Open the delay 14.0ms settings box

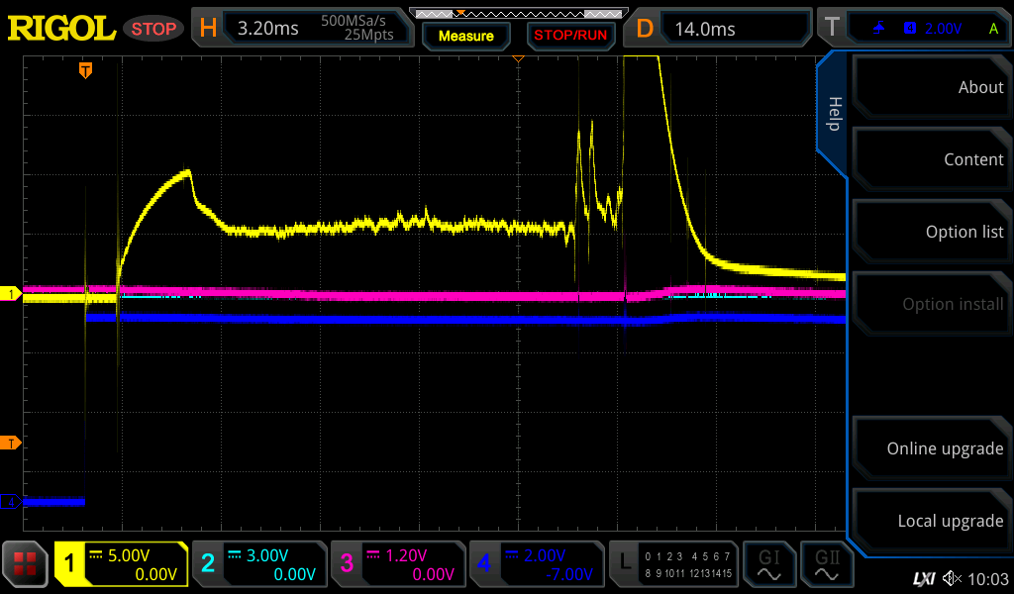click(720, 29)
